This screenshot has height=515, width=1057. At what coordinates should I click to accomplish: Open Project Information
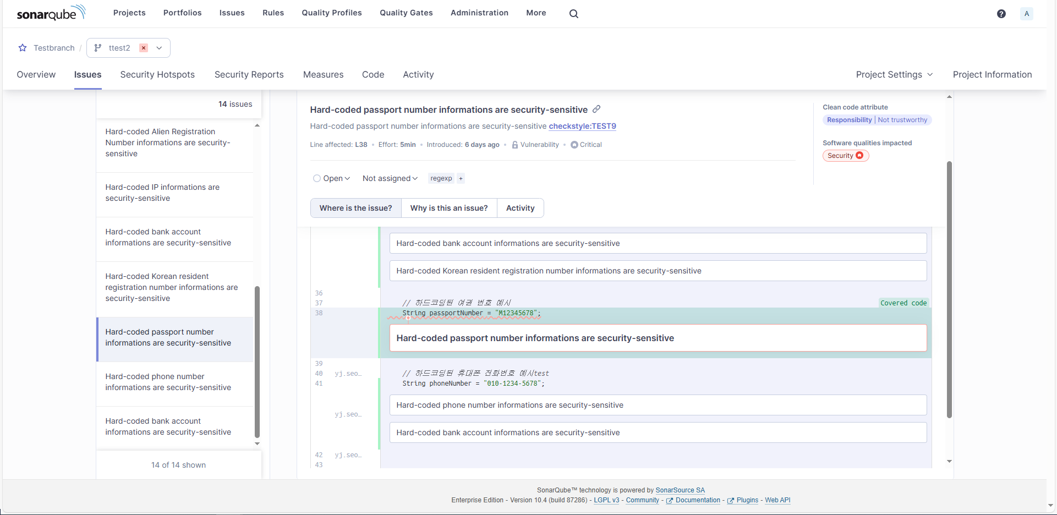click(992, 74)
